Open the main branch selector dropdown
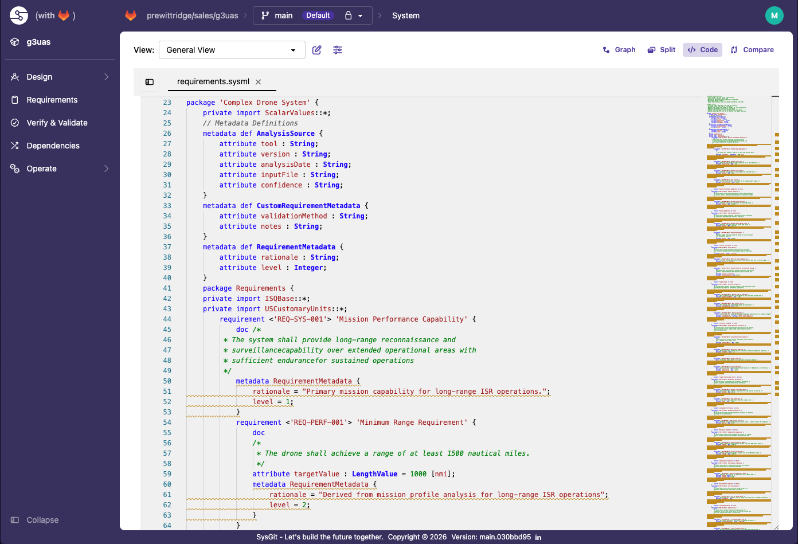 pos(312,15)
